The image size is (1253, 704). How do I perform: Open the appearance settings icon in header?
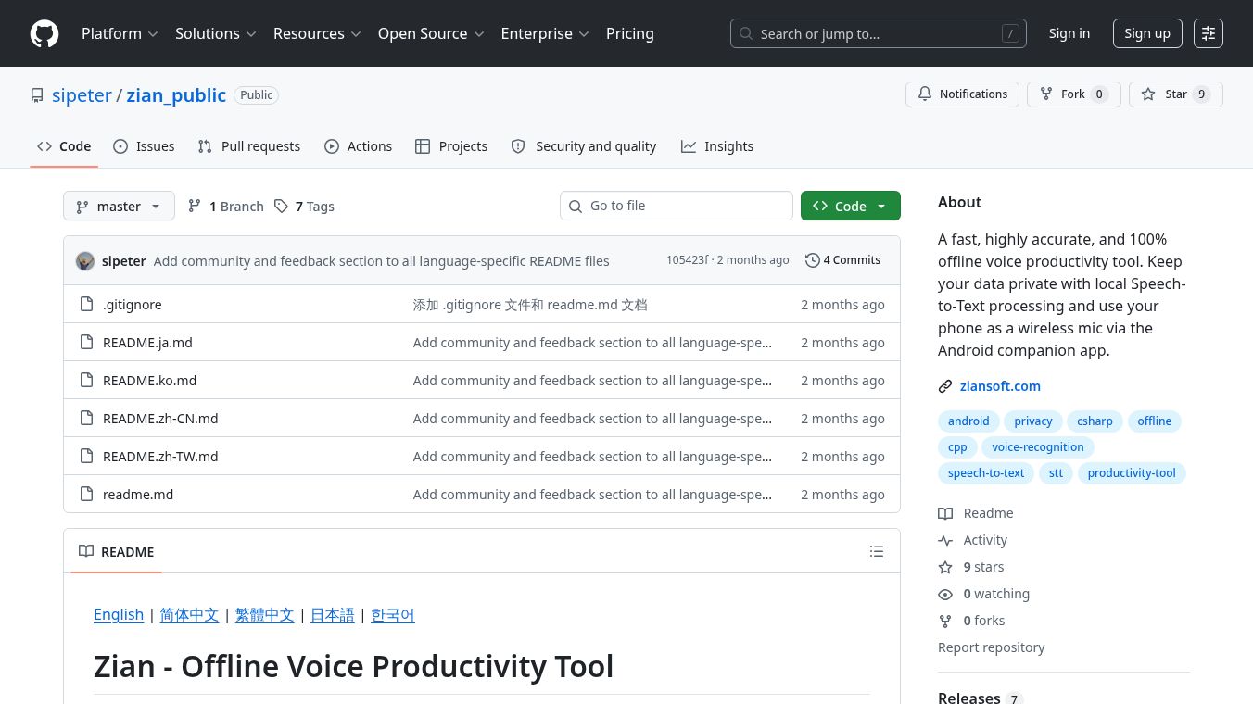coord(1209,33)
